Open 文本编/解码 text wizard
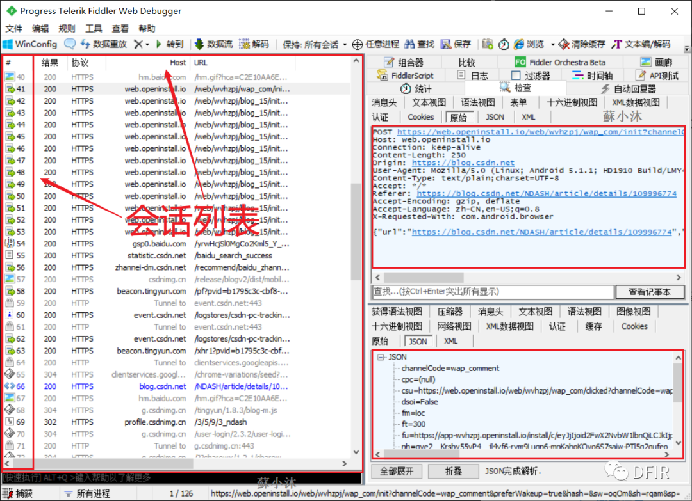692x501 pixels. pos(641,44)
